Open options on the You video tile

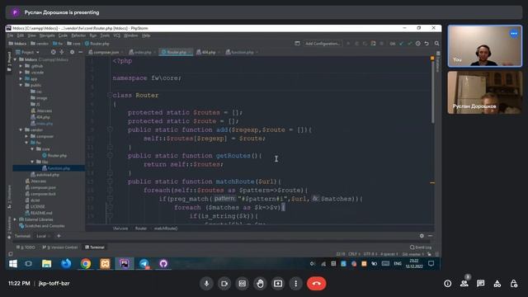click(514, 33)
